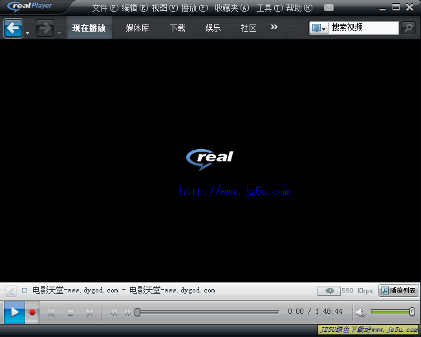
Task: Click the red Record button
Action: point(32,312)
